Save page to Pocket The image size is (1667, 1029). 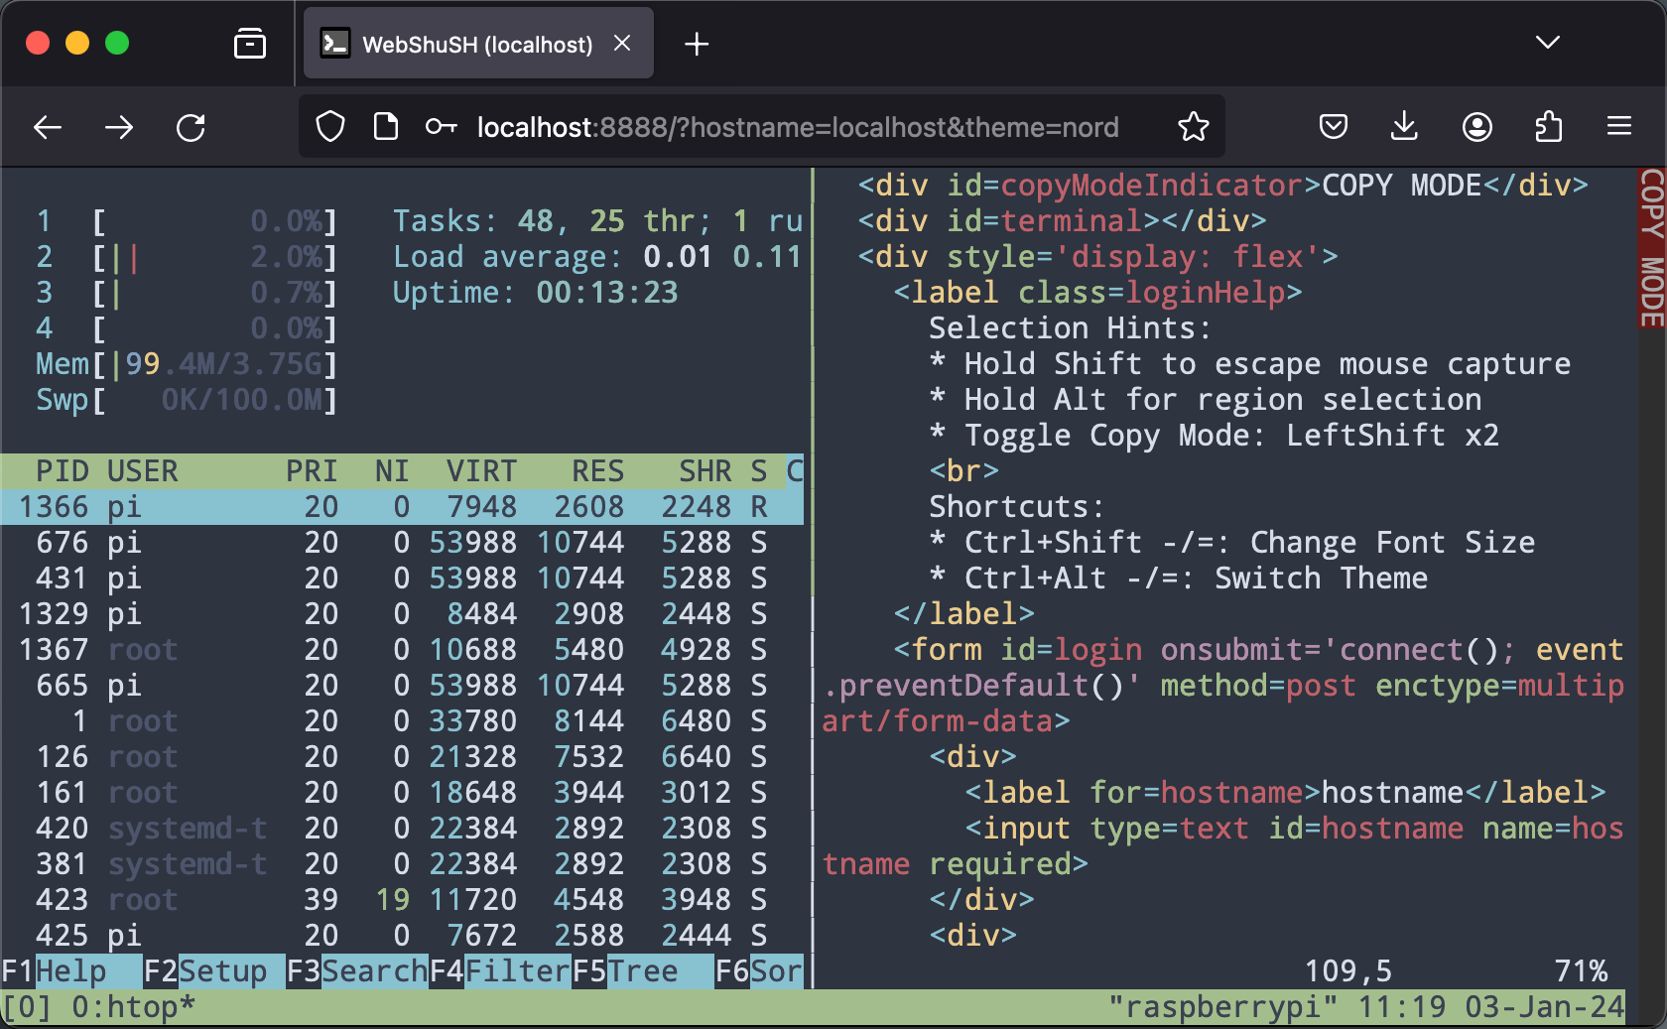coord(1334,127)
